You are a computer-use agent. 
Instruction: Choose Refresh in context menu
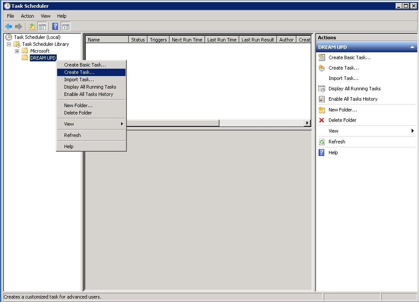91,135
